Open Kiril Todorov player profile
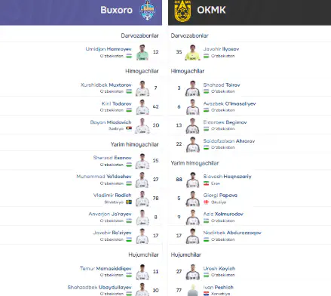This screenshot has height=296, width=331. coord(116,103)
